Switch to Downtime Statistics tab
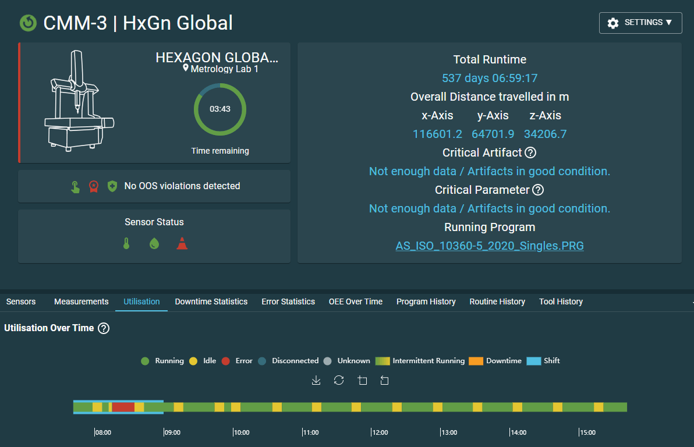Image resolution: width=694 pixels, height=447 pixels. (211, 301)
